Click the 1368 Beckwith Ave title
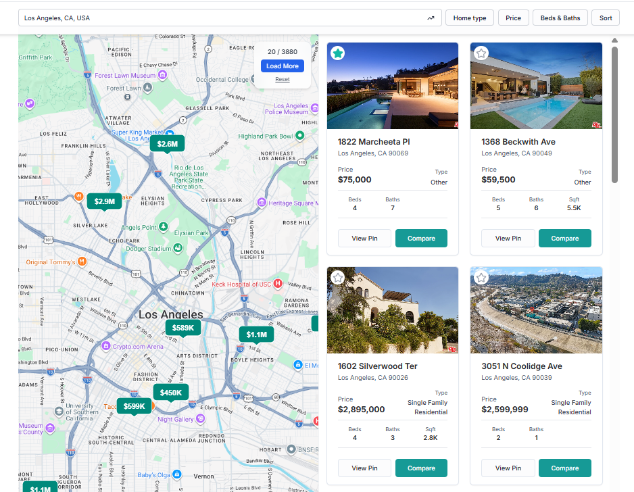Screen dimensions: 634x492 pos(518,142)
